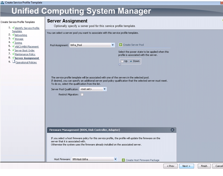Screen dimensions: 223x176
Task: Enable the Restrict Migration checkbox
Action: pos(82,94)
